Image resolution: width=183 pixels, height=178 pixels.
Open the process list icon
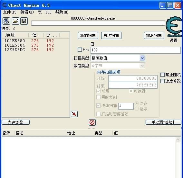(x=6, y=21)
